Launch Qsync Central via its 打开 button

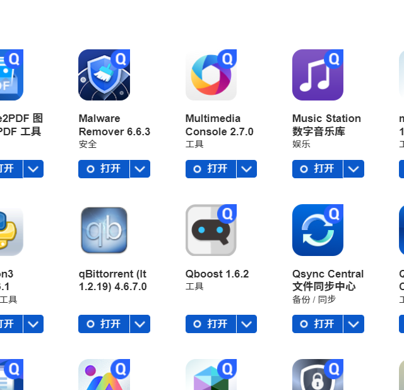point(318,324)
